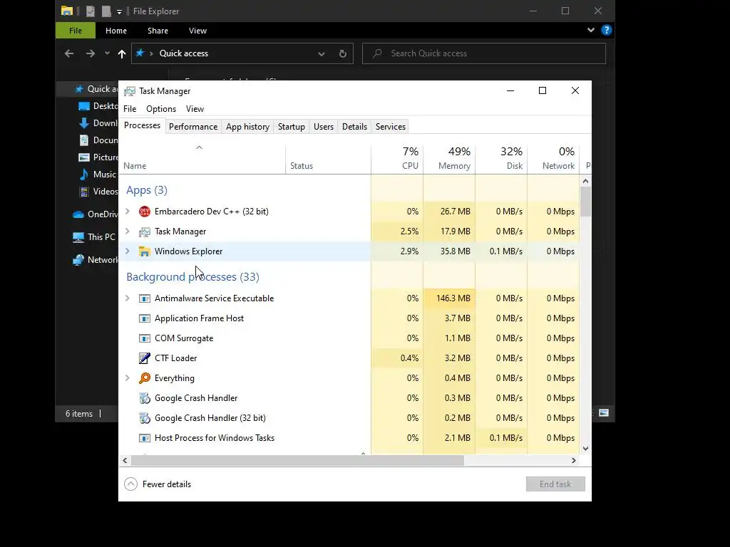Viewport: 730px width, 547px height.
Task: Switch to the App history tab
Action: (x=247, y=127)
